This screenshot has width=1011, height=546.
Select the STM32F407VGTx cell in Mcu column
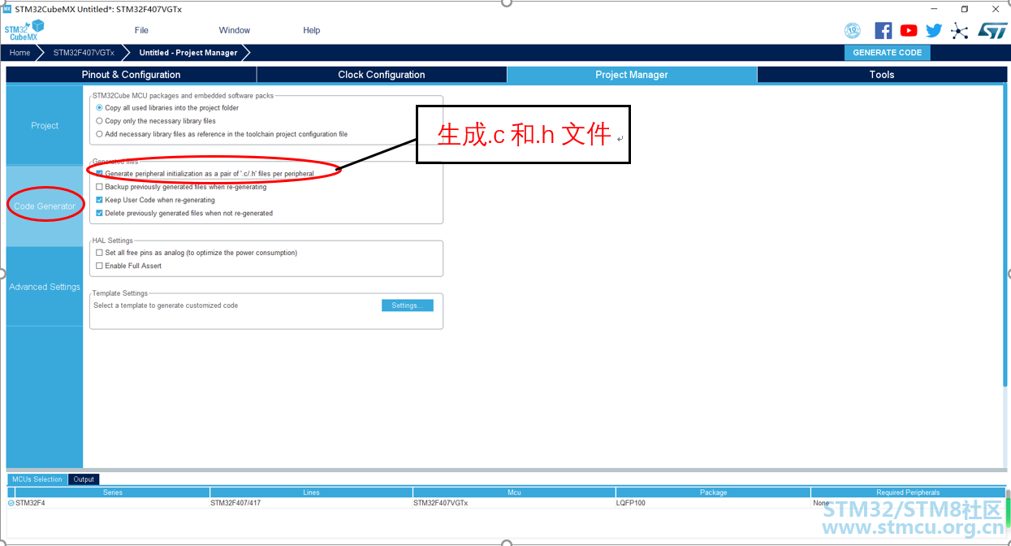click(514, 503)
